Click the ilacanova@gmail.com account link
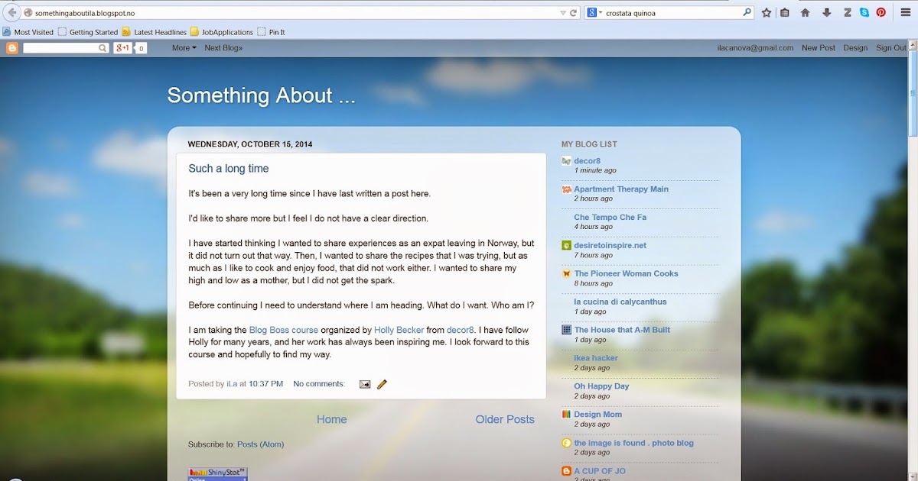This screenshot has height=481, width=918. click(755, 48)
